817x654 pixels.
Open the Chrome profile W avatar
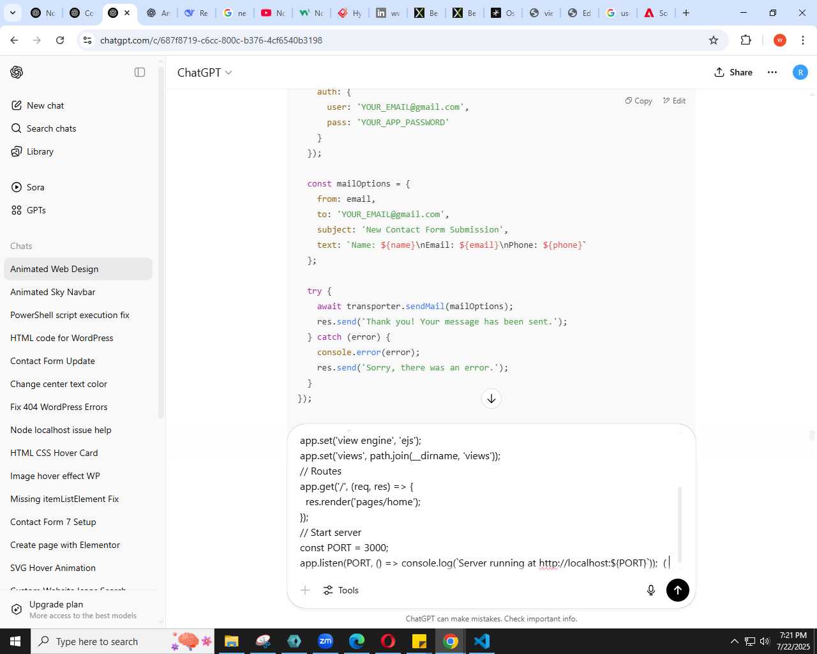pos(779,40)
